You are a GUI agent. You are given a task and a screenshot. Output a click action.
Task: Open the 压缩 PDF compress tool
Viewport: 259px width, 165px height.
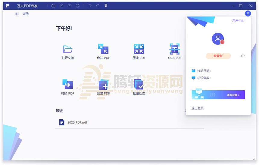(139, 49)
